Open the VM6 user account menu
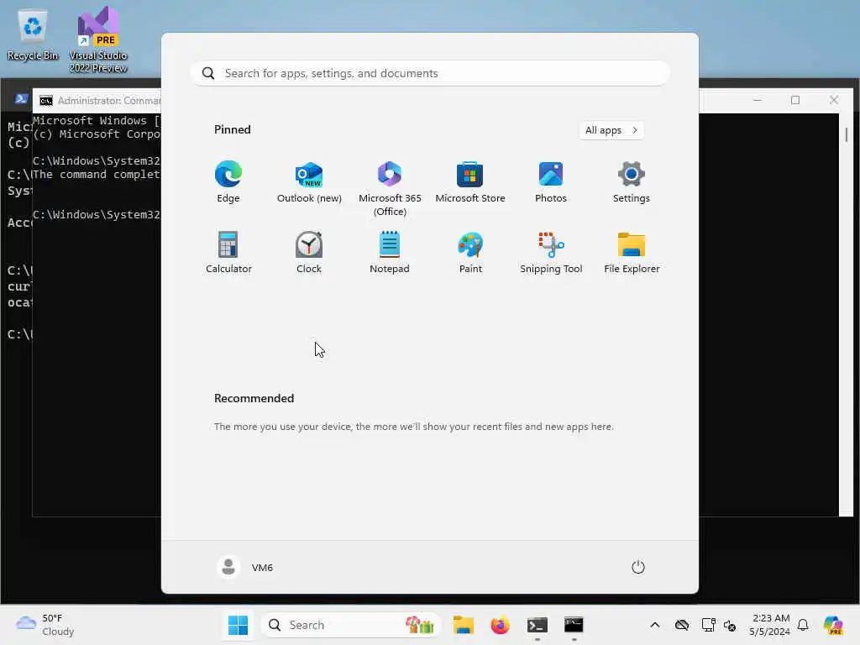The height and width of the screenshot is (645, 860). (x=245, y=567)
